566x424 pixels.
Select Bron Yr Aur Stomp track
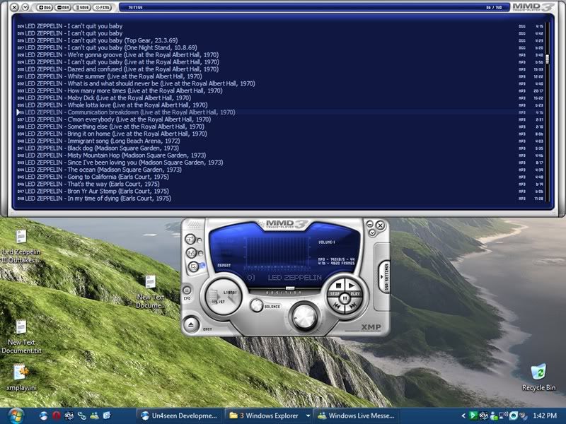[279, 192]
